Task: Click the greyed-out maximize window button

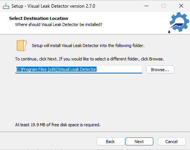Action: (164, 6)
